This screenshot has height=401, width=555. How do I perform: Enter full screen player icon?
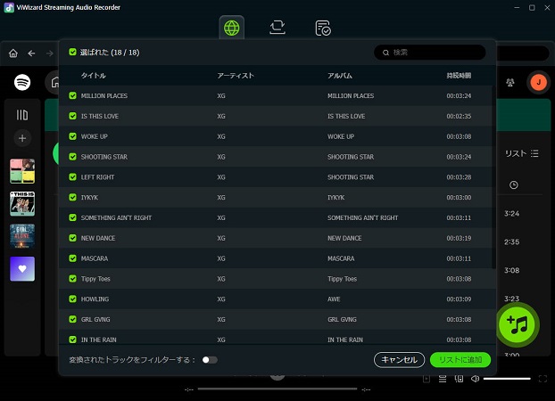[543, 379]
